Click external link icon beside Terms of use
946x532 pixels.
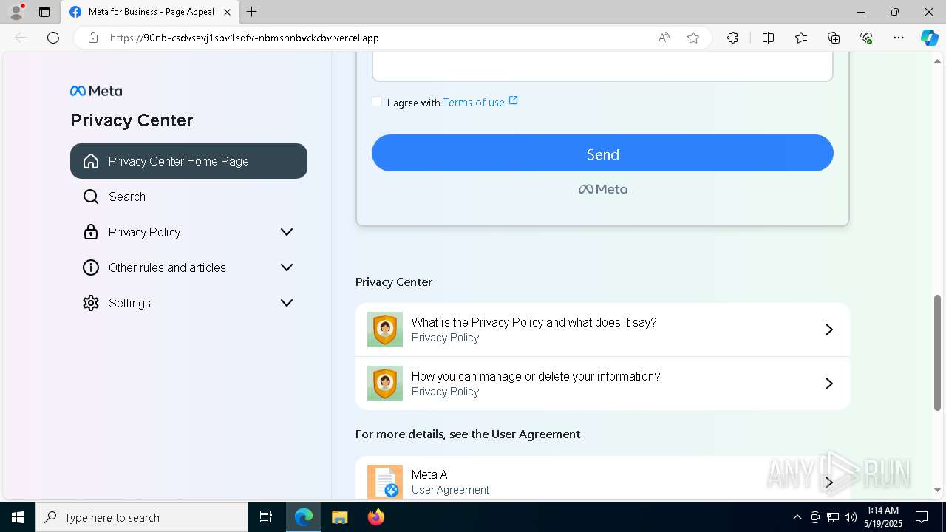coord(514,101)
